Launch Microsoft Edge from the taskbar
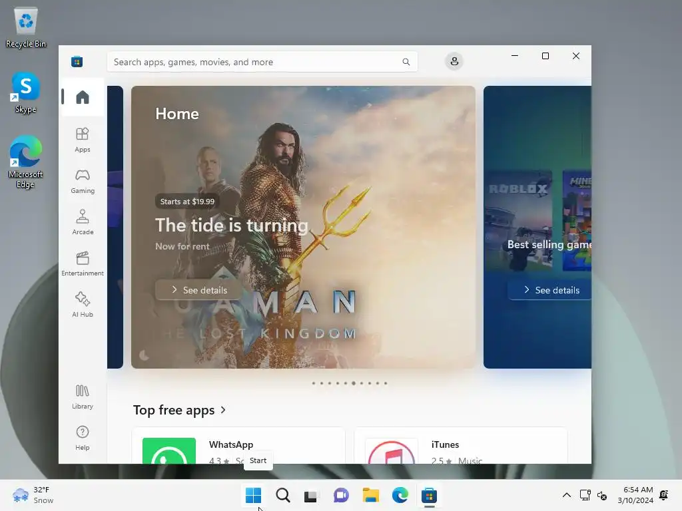The width and height of the screenshot is (682, 511). point(400,495)
